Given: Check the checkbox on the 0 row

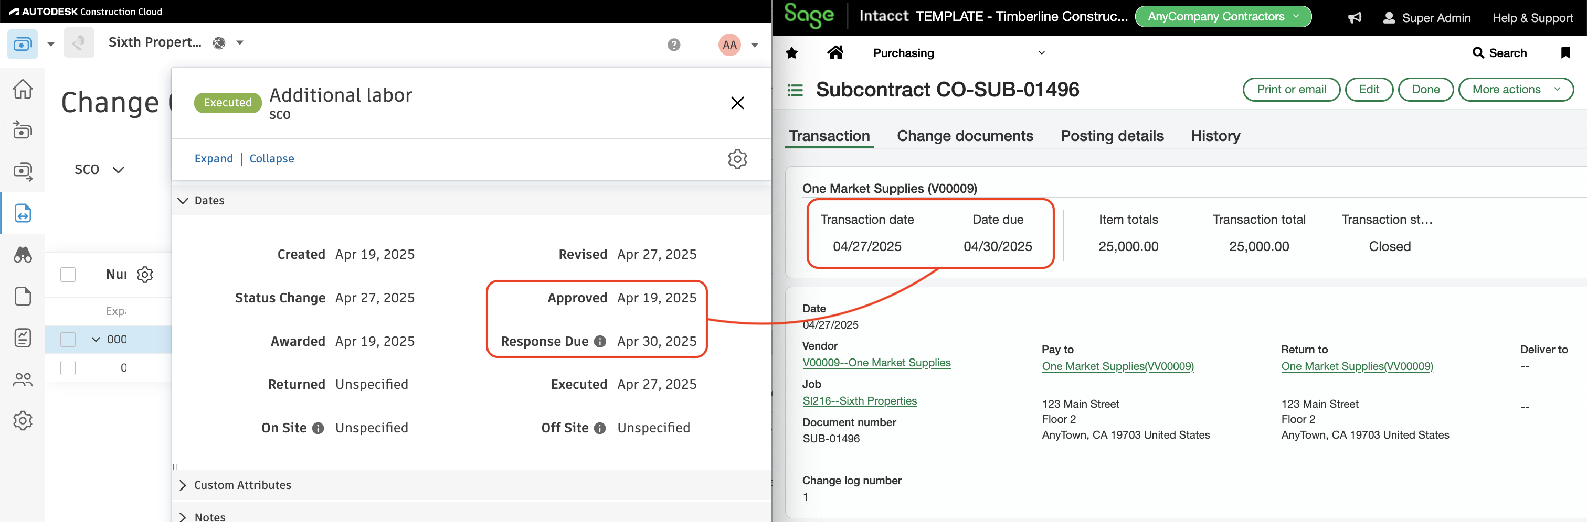Looking at the screenshot, I should (x=68, y=368).
